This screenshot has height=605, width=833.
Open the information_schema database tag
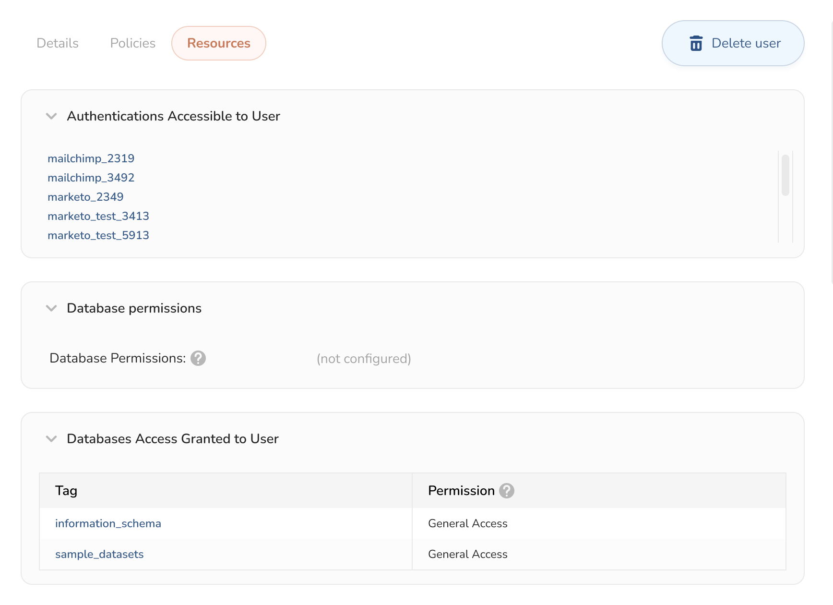(x=108, y=523)
